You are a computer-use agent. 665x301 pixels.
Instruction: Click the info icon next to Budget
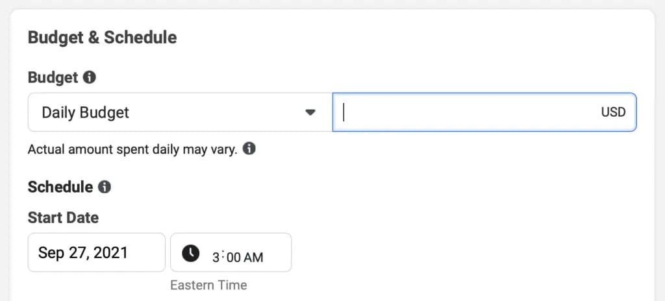(90, 78)
